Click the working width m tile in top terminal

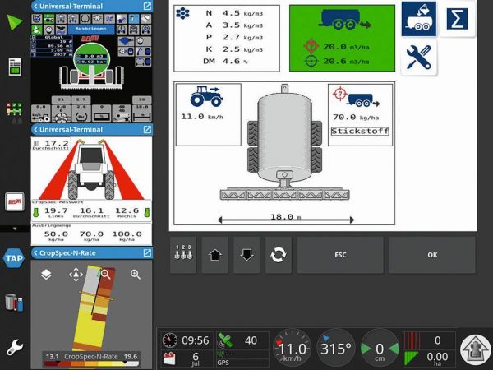(x=142, y=113)
